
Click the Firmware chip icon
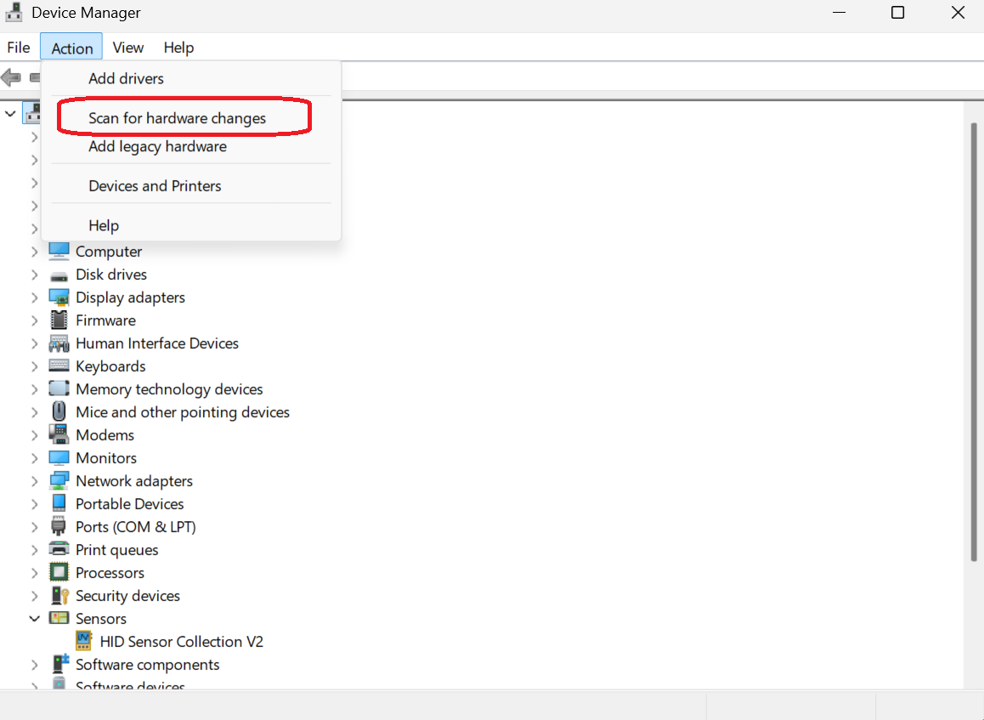[59, 320]
